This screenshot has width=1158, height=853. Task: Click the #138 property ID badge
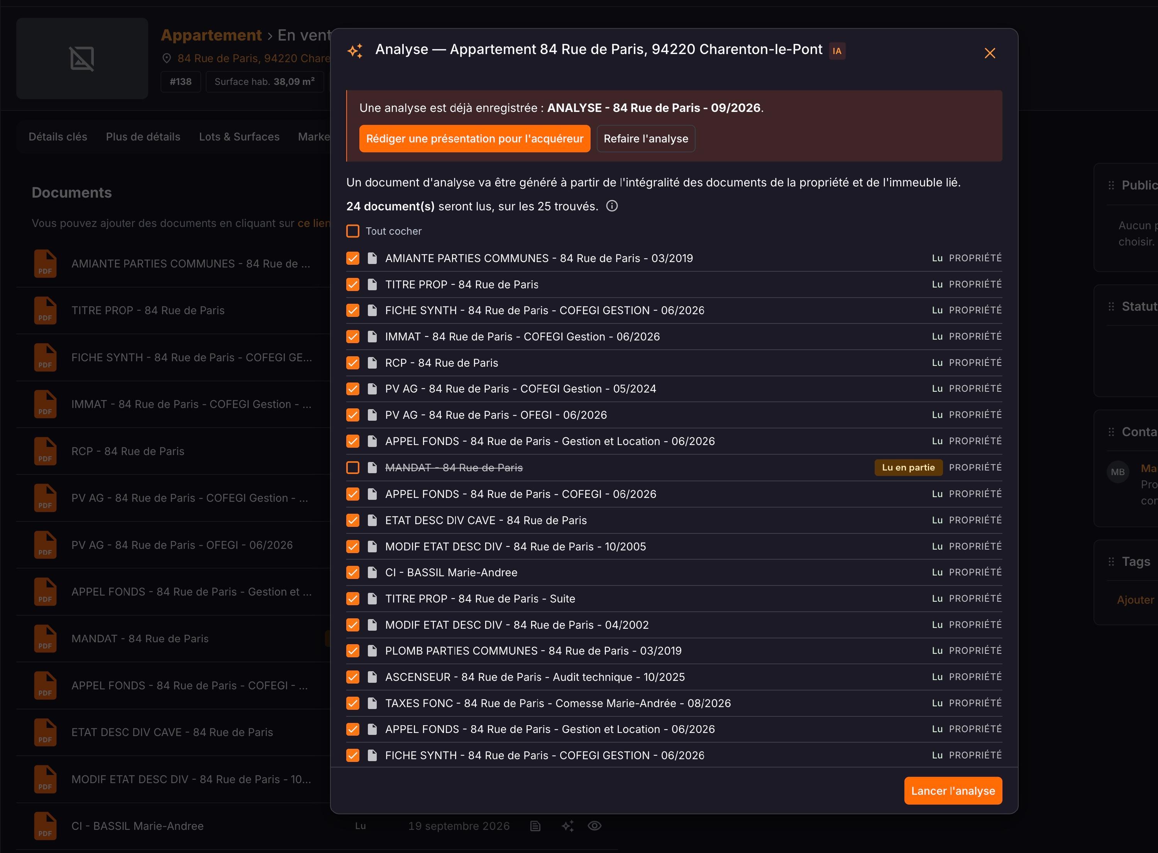click(181, 81)
